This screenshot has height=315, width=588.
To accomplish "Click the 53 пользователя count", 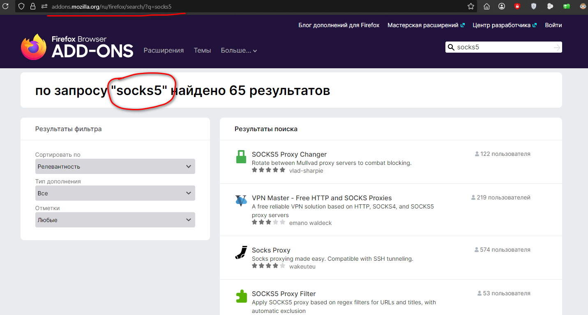I will pos(504,293).
